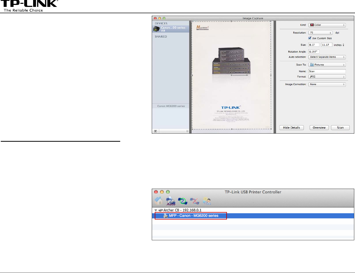
Task: Click the Overview button
Action: (x=319, y=128)
